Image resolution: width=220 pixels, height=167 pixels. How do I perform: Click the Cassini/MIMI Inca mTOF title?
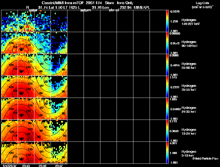(x=63, y=3)
